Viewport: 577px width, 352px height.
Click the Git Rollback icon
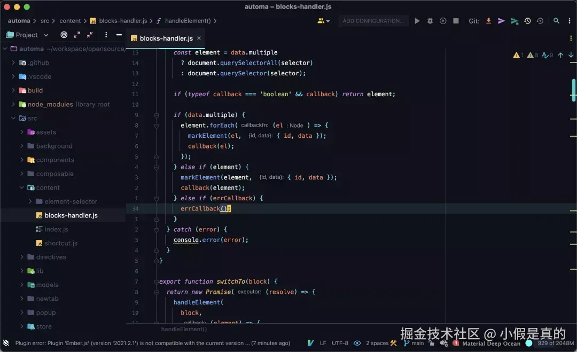pyautogui.click(x=540, y=21)
